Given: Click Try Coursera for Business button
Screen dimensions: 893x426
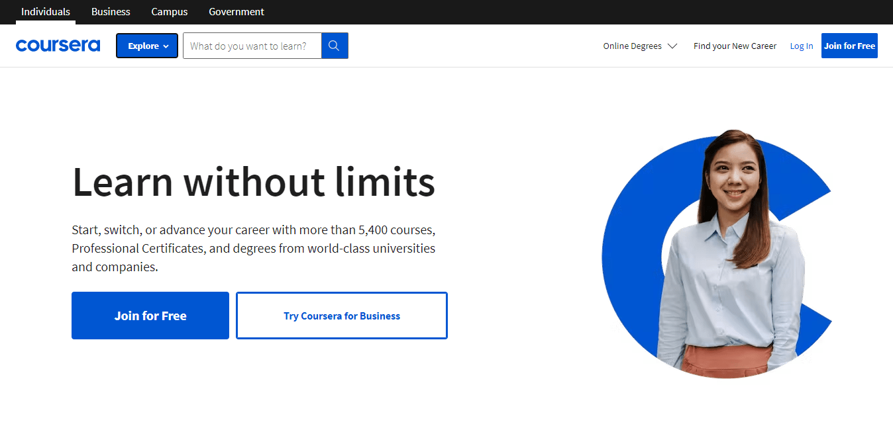Looking at the screenshot, I should pyautogui.click(x=341, y=316).
